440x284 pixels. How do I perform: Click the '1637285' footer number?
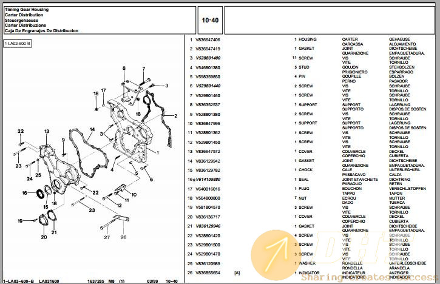point(96,281)
